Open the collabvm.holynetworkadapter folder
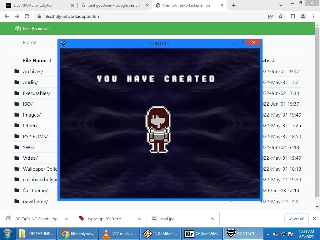Image resolution: width=320 pixels, height=240 pixels. 40,180
